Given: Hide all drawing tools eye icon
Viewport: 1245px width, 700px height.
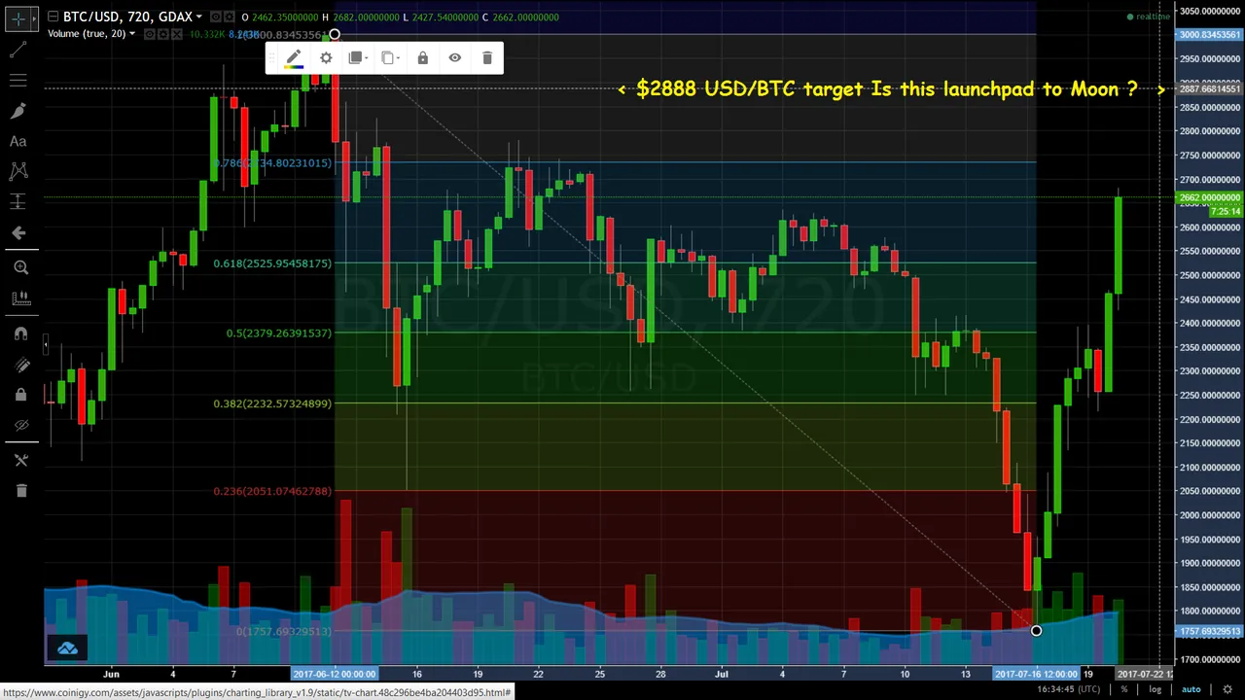Looking at the screenshot, I should [x=20, y=426].
